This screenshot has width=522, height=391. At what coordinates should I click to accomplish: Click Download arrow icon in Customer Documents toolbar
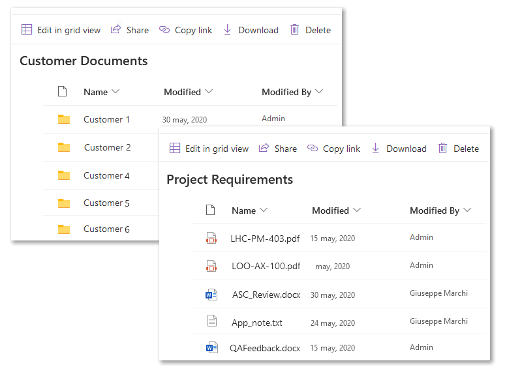point(227,29)
